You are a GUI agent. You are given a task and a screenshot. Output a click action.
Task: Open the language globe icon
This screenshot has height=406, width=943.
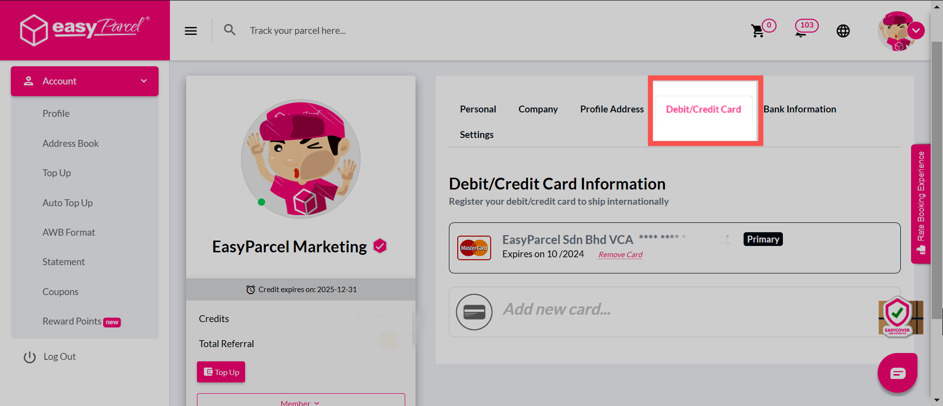click(843, 31)
